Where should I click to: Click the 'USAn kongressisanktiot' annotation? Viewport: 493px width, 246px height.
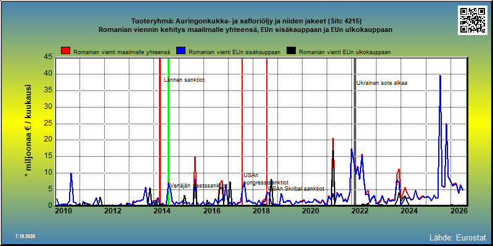tap(266, 179)
